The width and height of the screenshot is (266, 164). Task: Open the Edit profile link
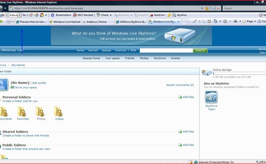pos(39,83)
